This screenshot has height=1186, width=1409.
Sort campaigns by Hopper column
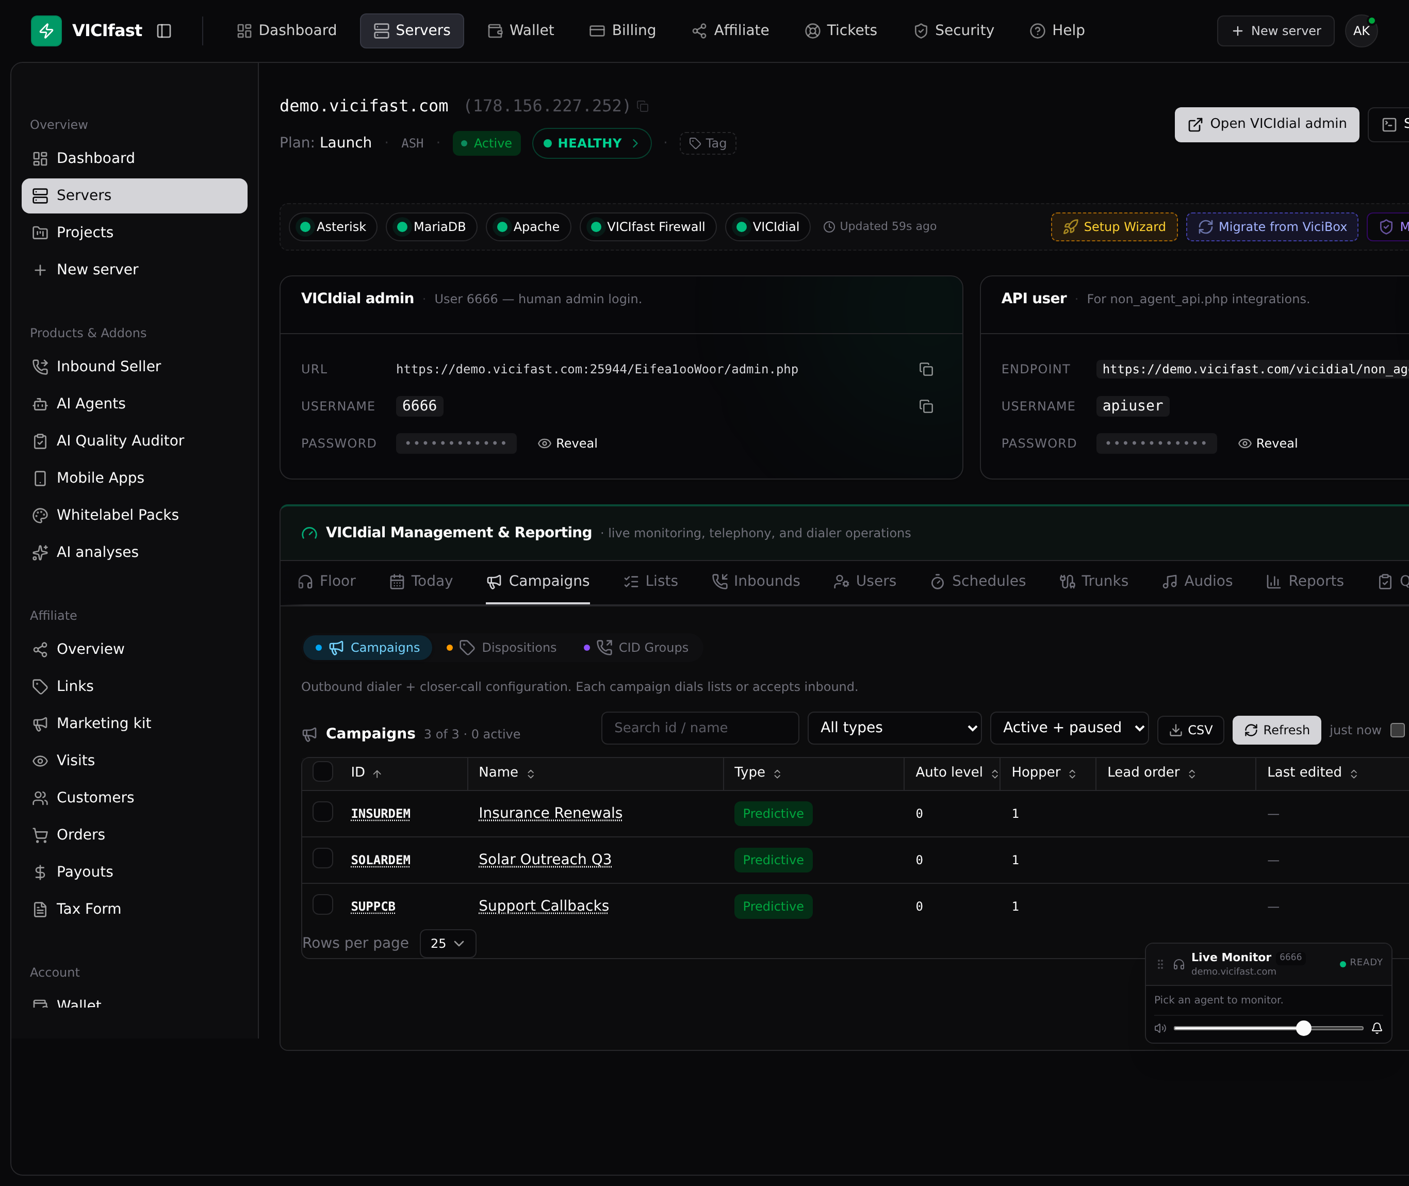coord(1044,772)
